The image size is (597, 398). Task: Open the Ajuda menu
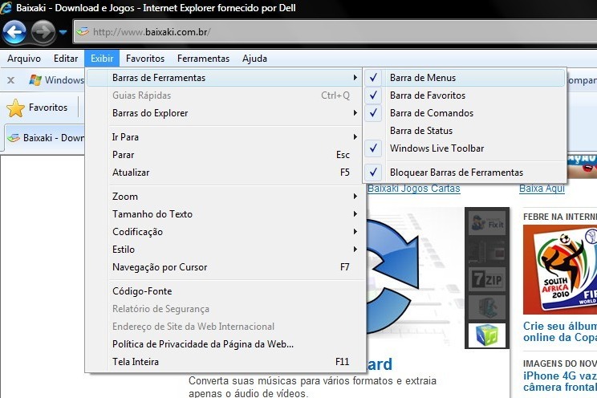coord(254,59)
